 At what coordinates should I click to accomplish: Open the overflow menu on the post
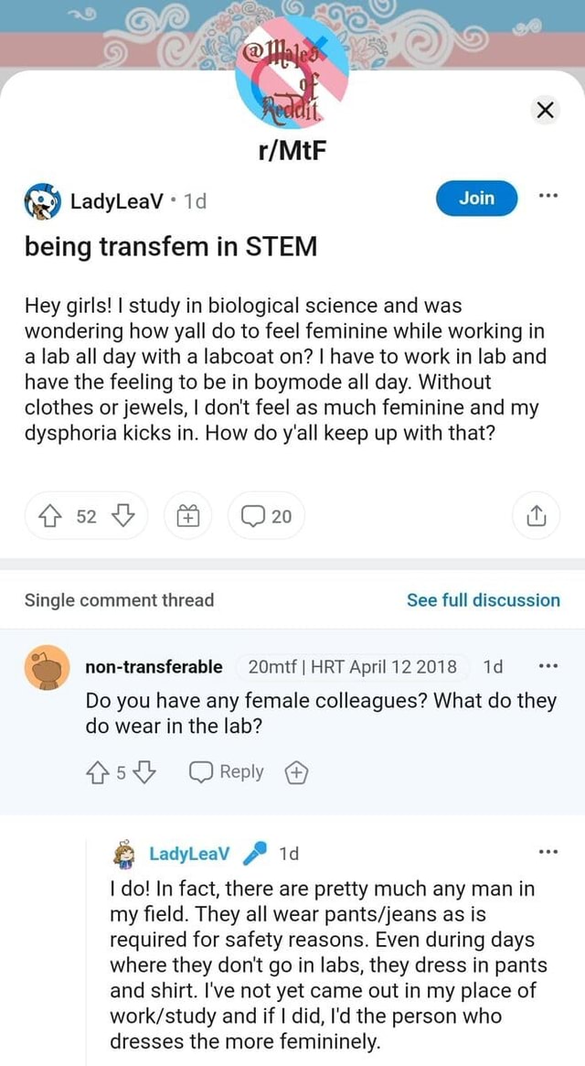point(547,198)
